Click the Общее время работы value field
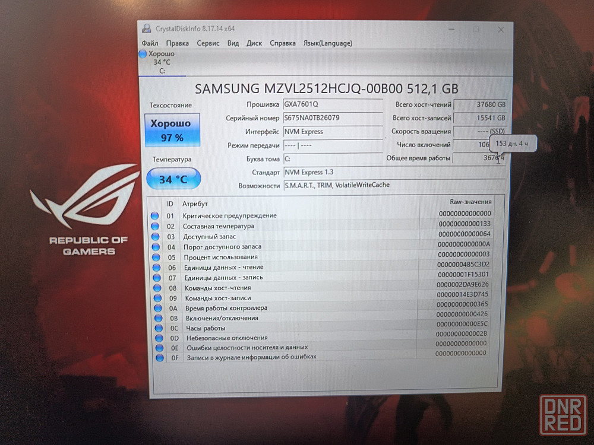The width and height of the screenshot is (594, 445). (479, 158)
